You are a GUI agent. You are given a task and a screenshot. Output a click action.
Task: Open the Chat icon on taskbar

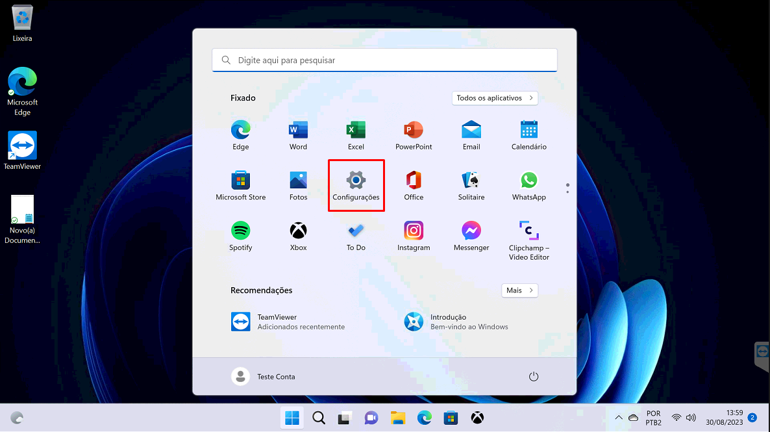(371, 418)
